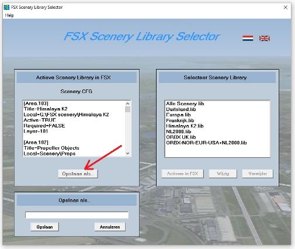
Task: Click the '[Area.102]' line in Scenery CFG
Action: 36,142
